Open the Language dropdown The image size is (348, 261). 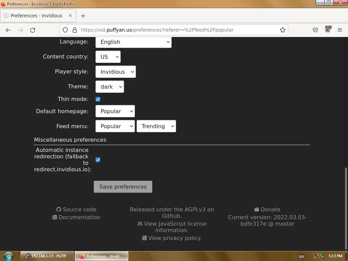pos(133,42)
